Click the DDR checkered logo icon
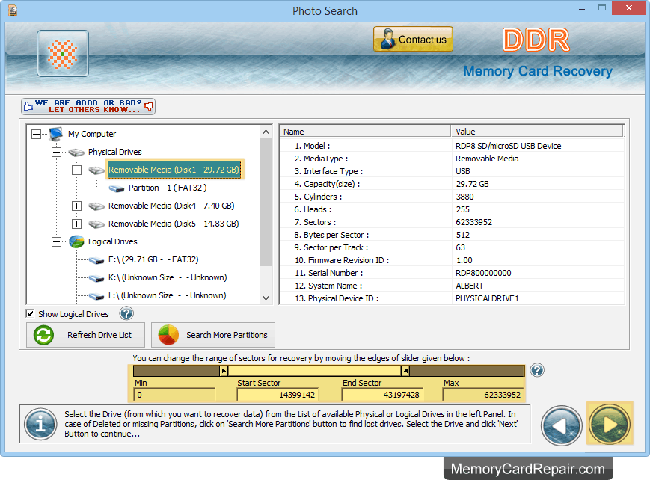650x480 pixels. pos(63,54)
